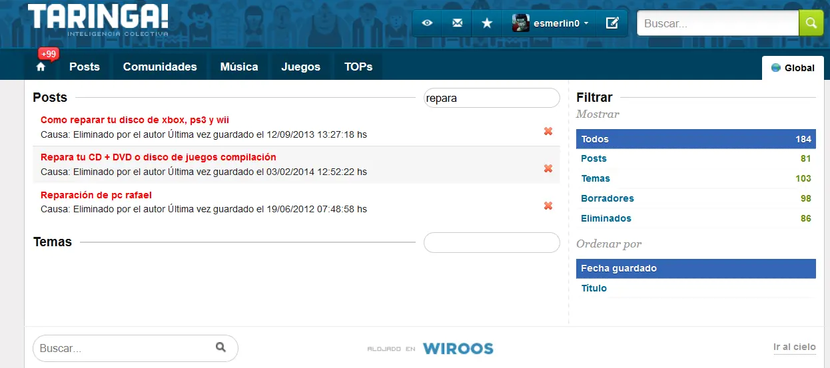Image resolution: width=830 pixels, height=368 pixels.
Task: Click the 'Última vez guardado el 19/06/2012' text
Action: pyautogui.click(x=267, y=209)
